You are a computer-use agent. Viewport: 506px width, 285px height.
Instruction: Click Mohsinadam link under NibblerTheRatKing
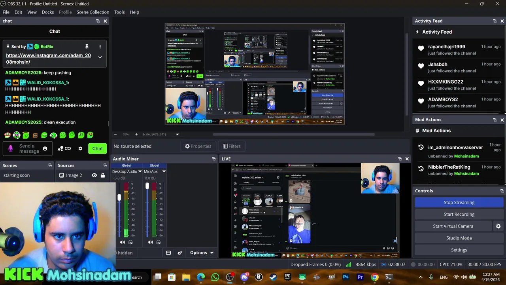click(466, 174)
